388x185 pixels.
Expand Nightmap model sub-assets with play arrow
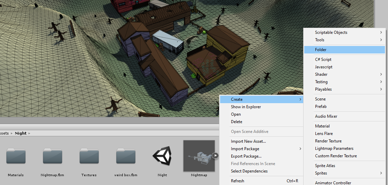click(215, 156)
